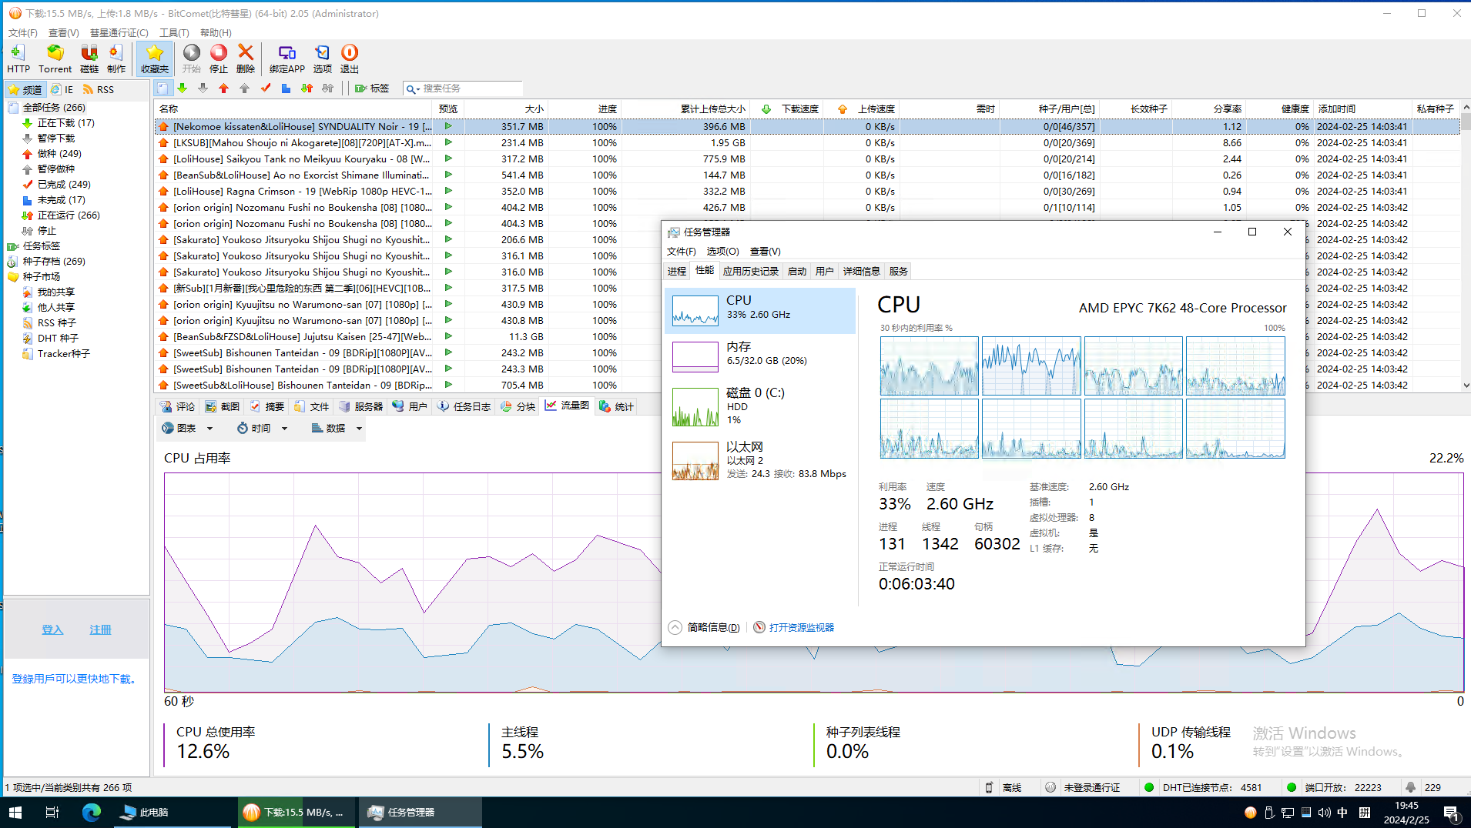Delete the task with the 删除 icon
1471x828 pixels.
coord(246,58)
